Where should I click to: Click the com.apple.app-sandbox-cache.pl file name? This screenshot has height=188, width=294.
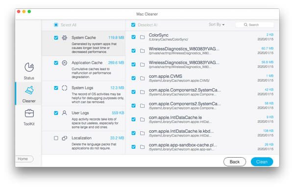[x=183, y=145]
